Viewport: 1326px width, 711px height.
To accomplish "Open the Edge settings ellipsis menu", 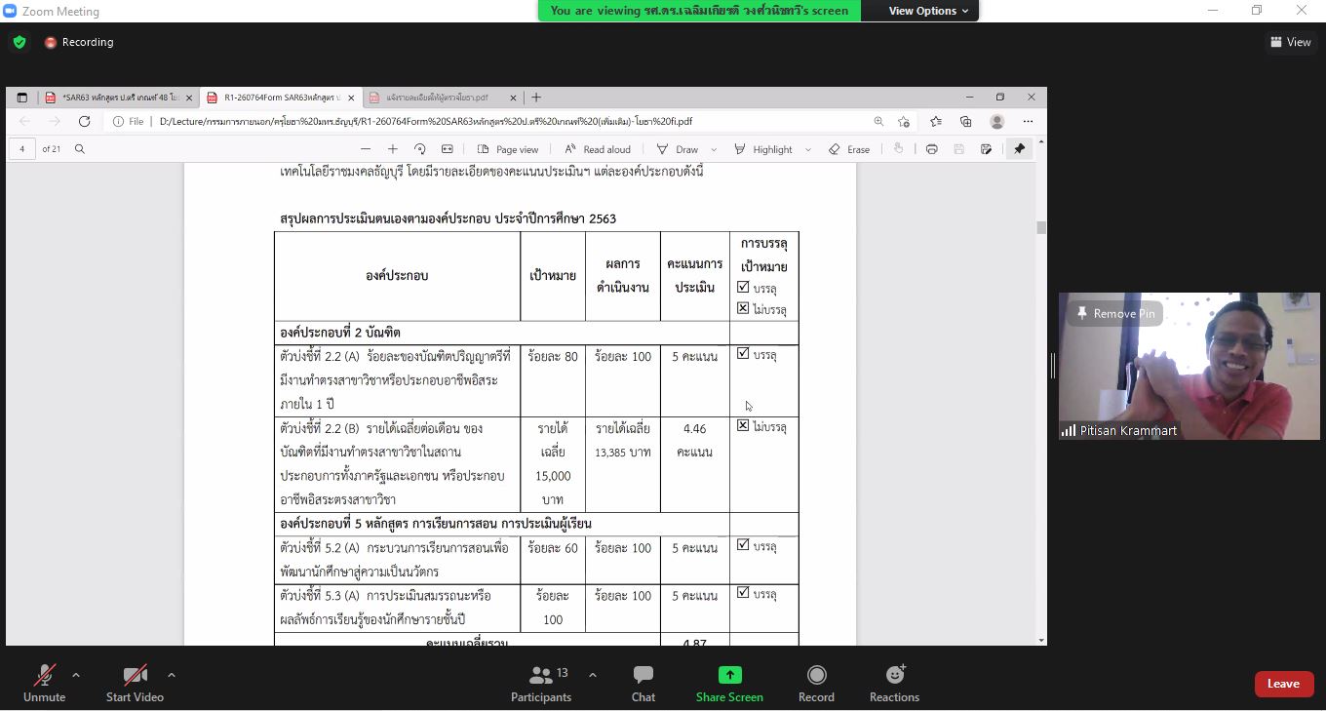I will tap(1028, 121).
